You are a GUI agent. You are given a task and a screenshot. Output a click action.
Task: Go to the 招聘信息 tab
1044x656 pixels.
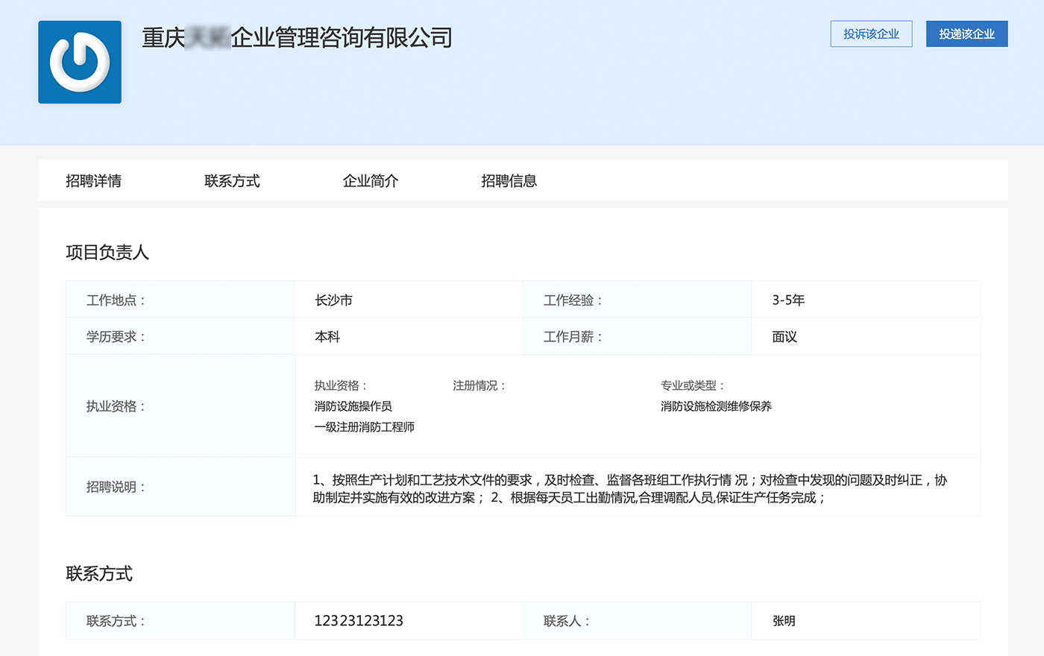[509, 181]
